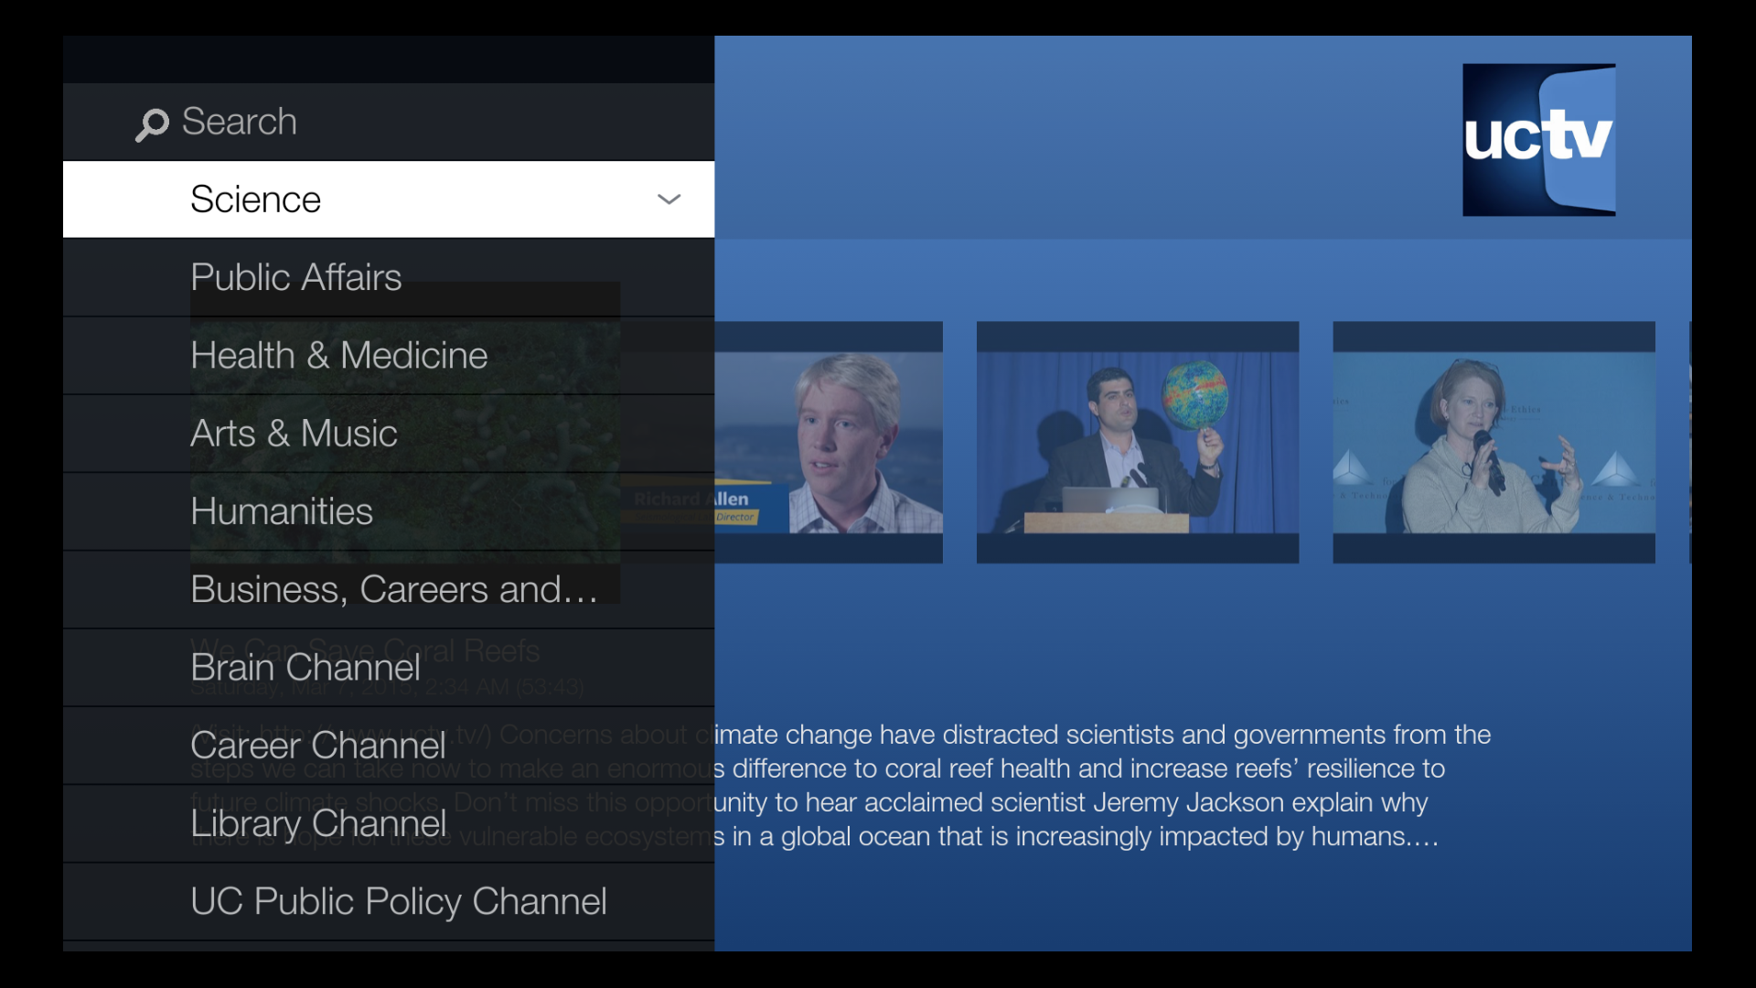Click the UCTV logo
Image resolution: width=1756 pixels, height=988 pixels.
click(1538, 139)
